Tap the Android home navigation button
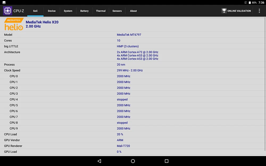Screen dimensions: 266x166 (133, 161)
